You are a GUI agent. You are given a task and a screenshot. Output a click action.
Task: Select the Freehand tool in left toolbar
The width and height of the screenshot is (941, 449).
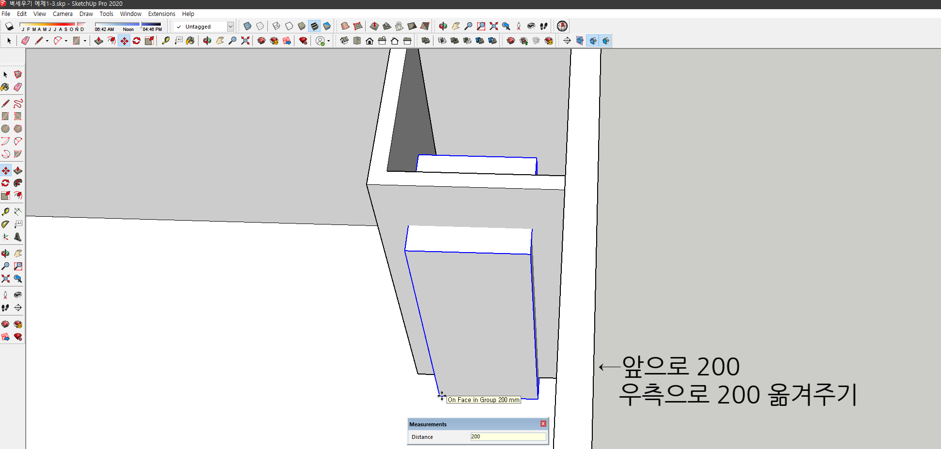point(18,104)
